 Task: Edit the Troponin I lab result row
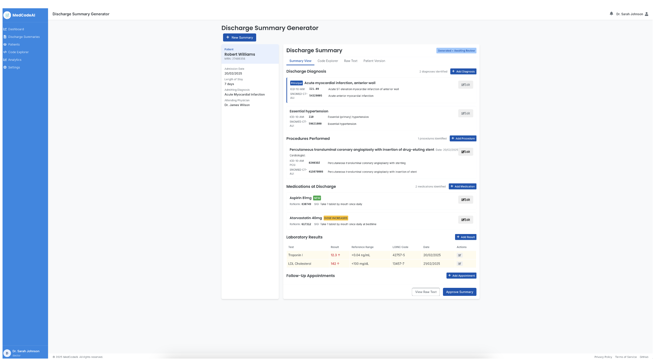[x=460, y=255]
